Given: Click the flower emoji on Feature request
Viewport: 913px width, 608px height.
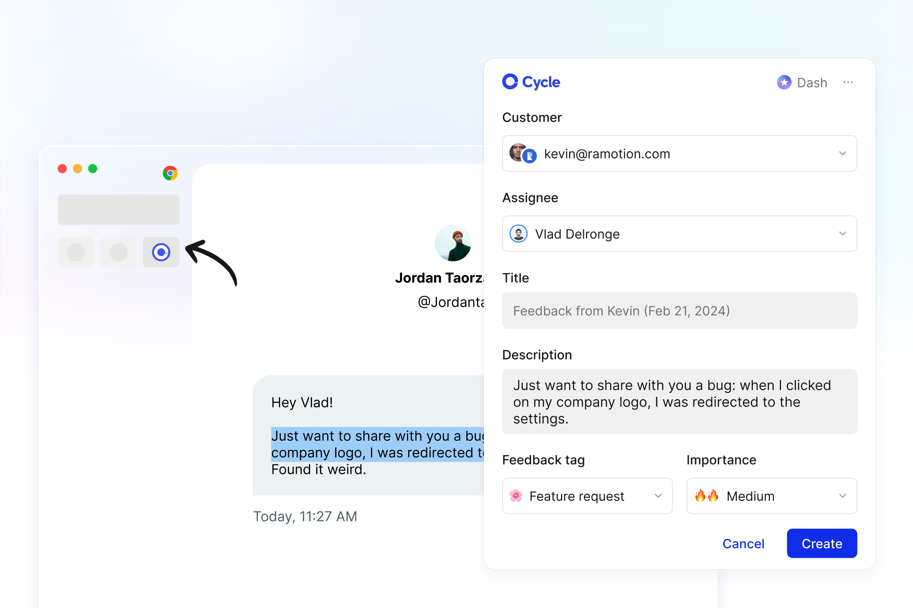Looking at the screenshot, I should [x=516, y=496].
